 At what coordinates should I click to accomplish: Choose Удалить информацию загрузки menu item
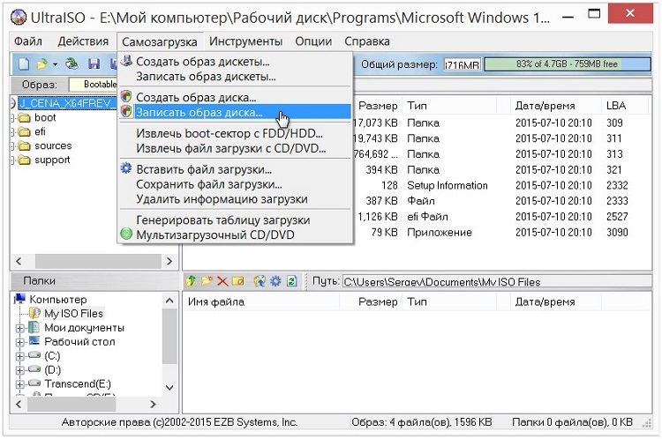coord(235,199)
